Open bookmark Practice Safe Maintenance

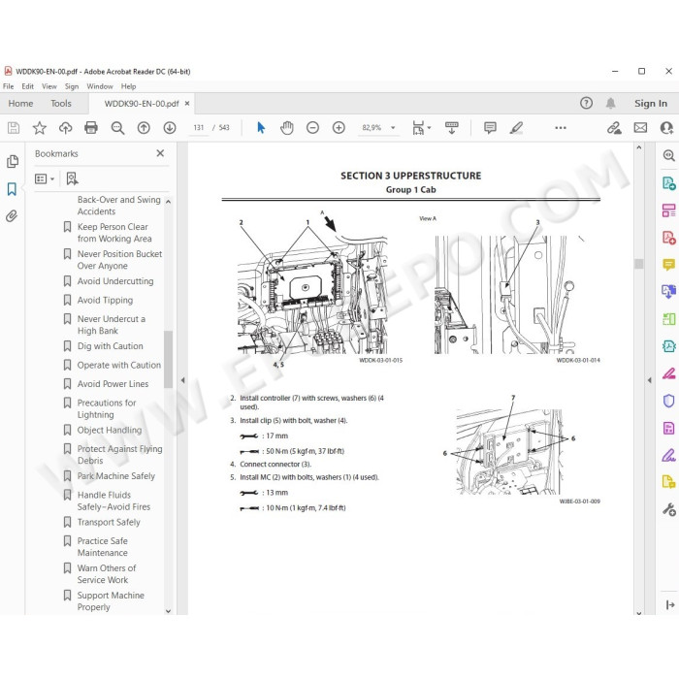[103, 547]
